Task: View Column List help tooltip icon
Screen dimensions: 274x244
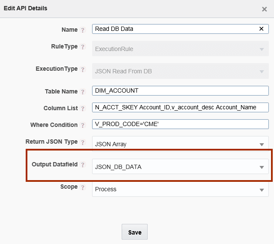Action: (83, 108)
